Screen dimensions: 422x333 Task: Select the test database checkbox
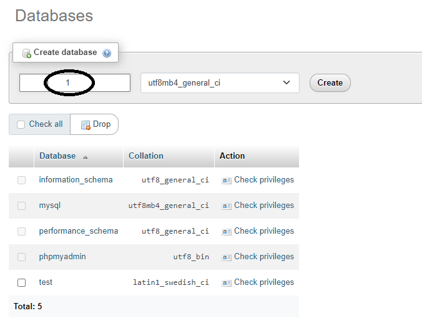click(x=21, y=282)
